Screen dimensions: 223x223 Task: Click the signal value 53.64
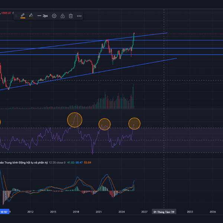87,162
